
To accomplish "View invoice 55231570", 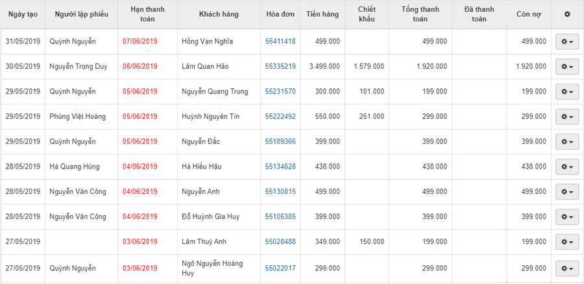I will pos(280,92).
